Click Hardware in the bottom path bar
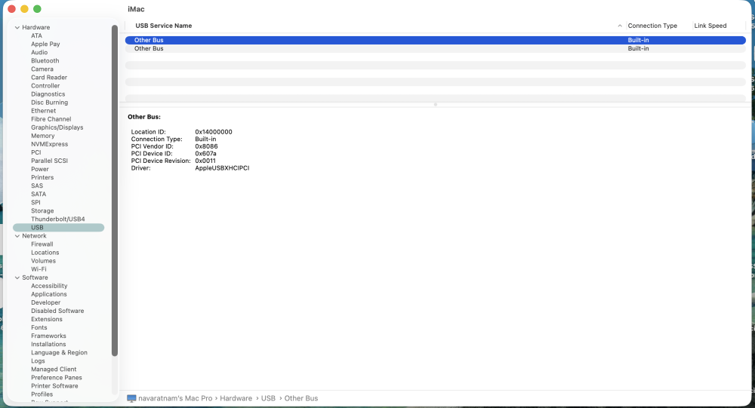This screenshot has height=408, width=755. click(x=236, y=398)
